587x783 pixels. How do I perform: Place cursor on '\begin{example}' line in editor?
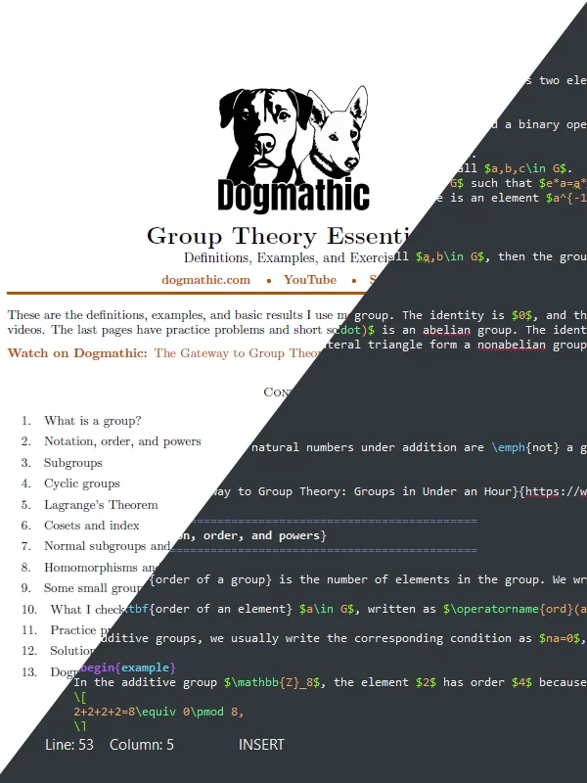coord(128,668)
